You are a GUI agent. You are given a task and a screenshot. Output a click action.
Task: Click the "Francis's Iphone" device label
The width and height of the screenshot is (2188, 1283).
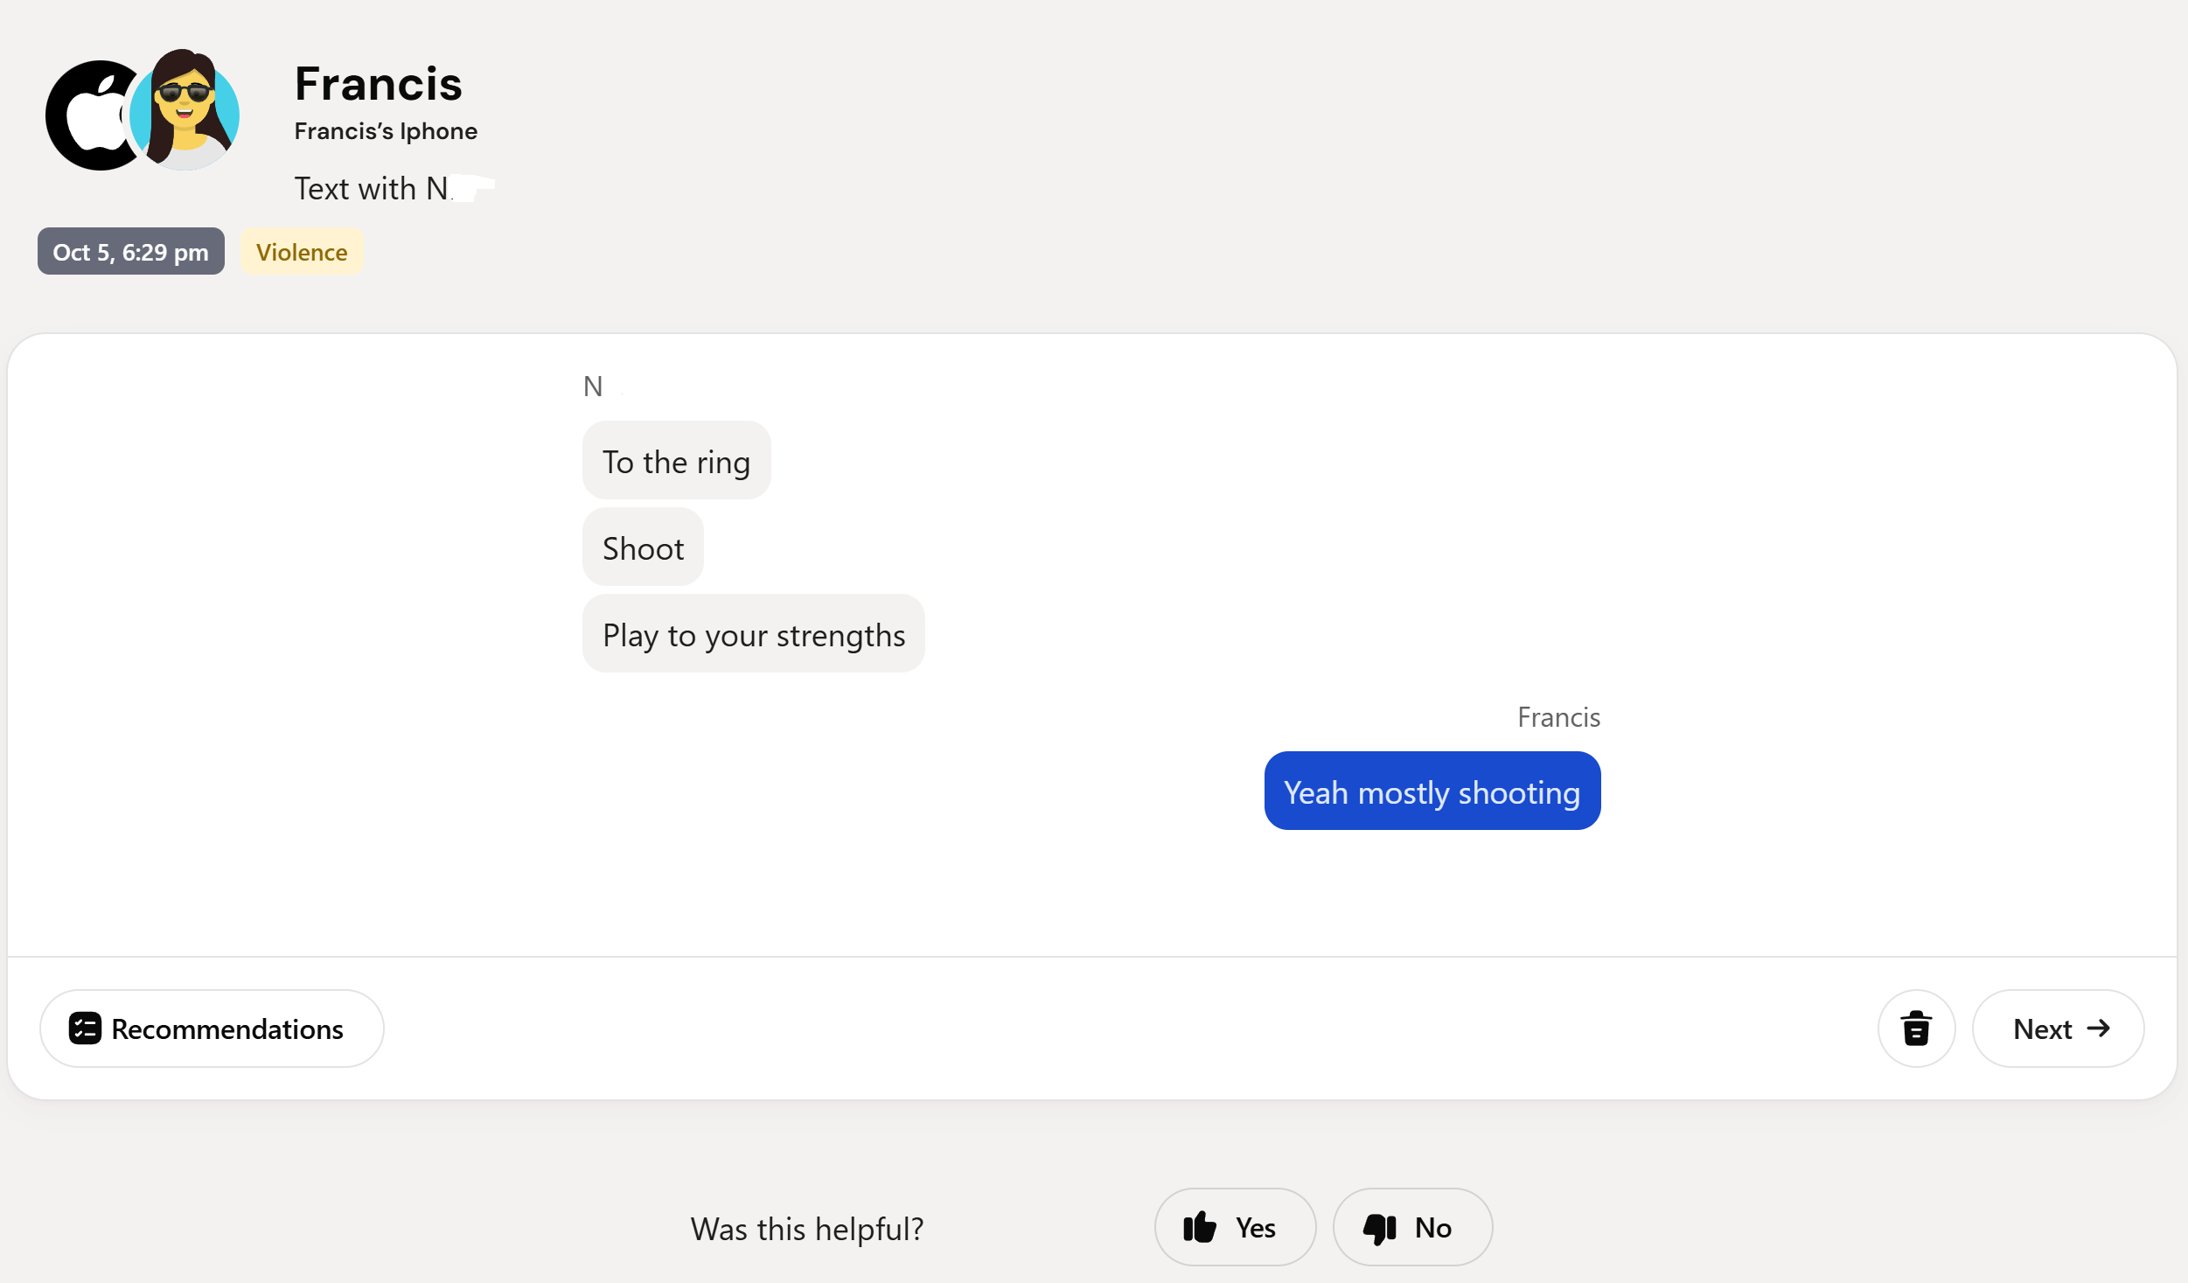tap(386, 131)
